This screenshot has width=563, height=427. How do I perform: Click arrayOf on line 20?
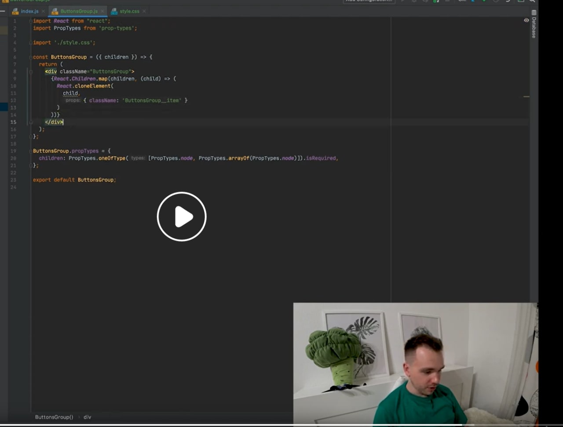pyautogui.click(x=238, y=158)
